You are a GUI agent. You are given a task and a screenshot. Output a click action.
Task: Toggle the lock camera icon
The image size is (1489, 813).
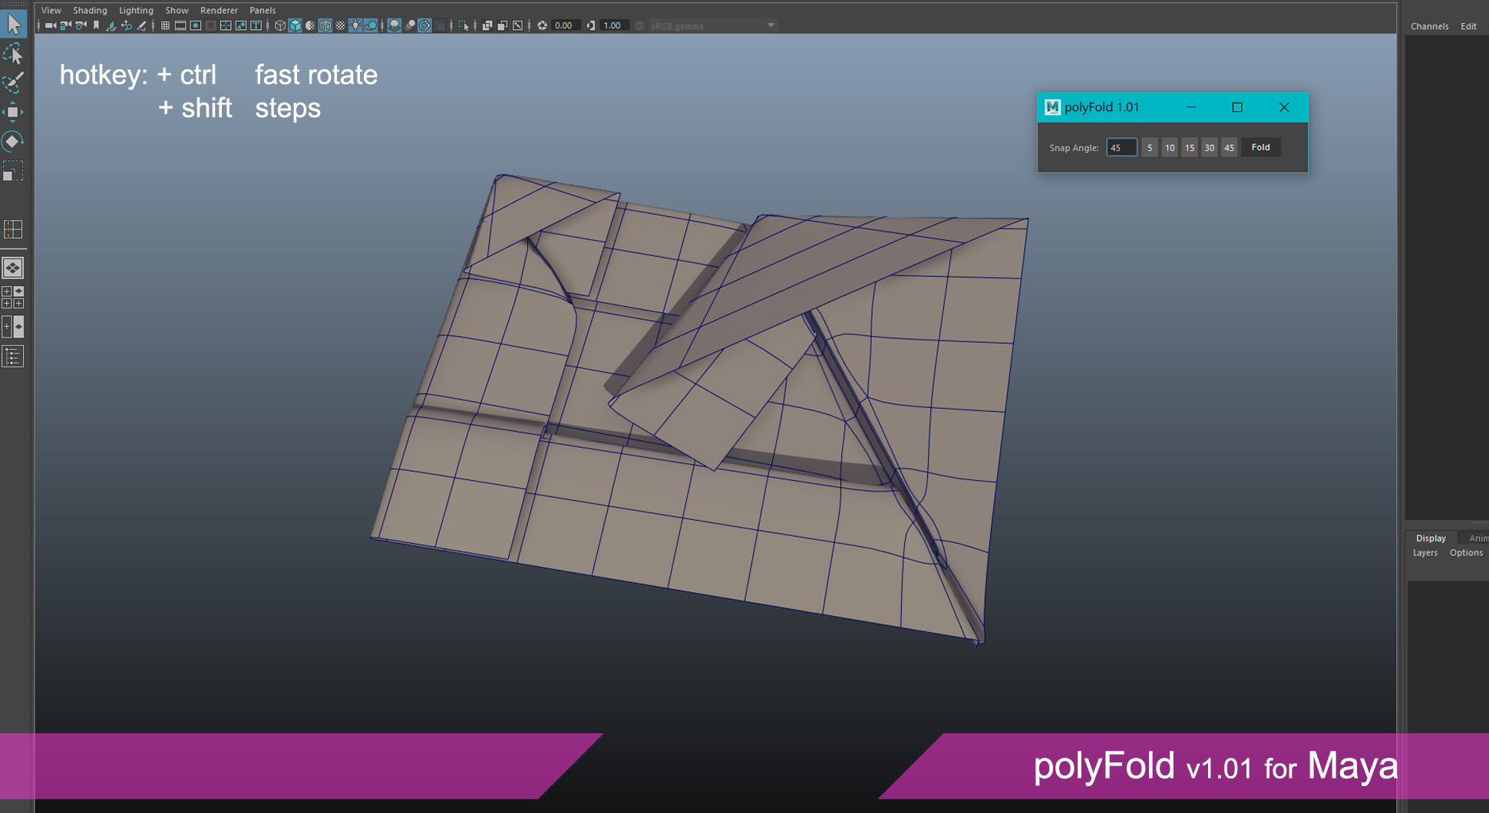(65, 25)
